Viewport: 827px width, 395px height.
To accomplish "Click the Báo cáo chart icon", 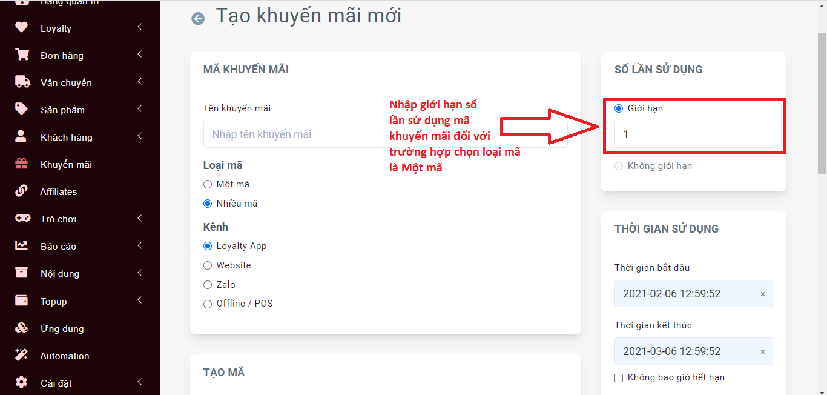I will tap(22, 245).
